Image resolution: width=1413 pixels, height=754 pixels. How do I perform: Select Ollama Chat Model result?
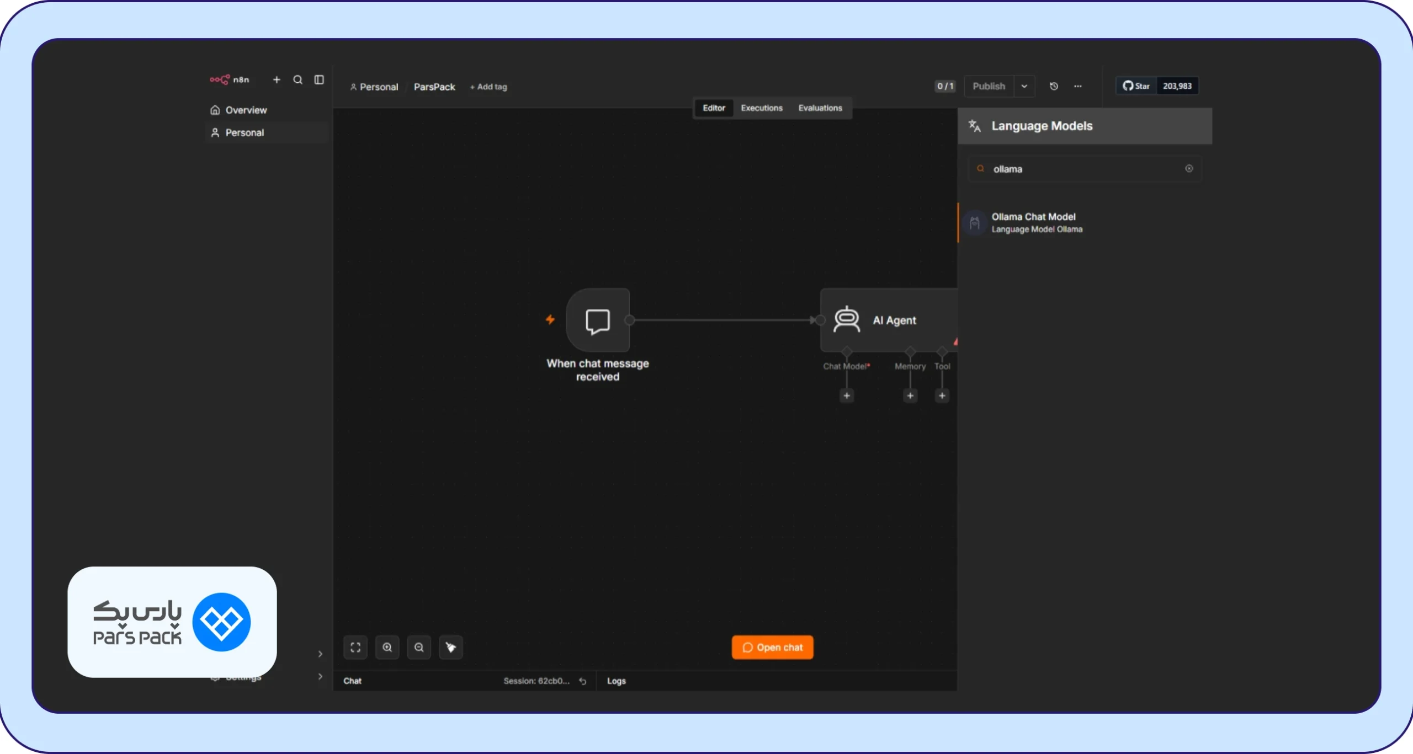coord(1085,223)
